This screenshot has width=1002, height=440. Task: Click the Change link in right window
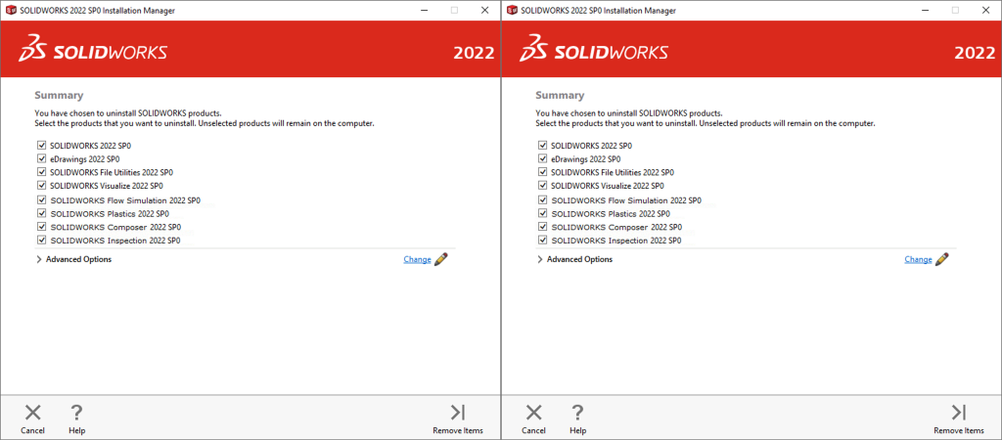[x=918, y=259]
